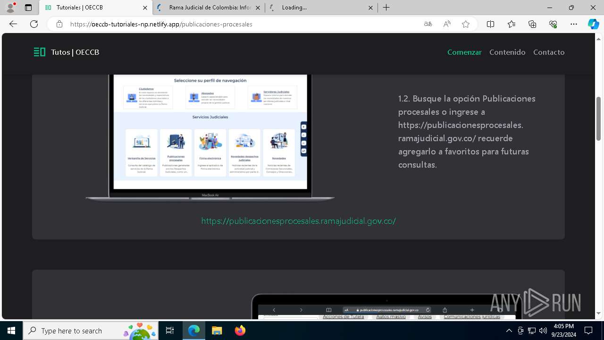Close the Loading... tab
The image size is (604, 340).
370,8
